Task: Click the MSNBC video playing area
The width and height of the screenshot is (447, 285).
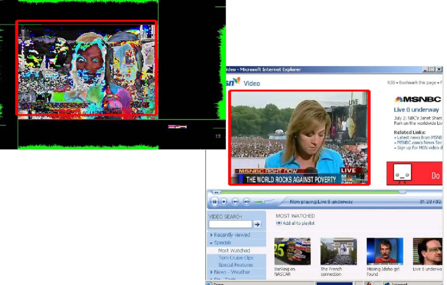Action: 299,138
